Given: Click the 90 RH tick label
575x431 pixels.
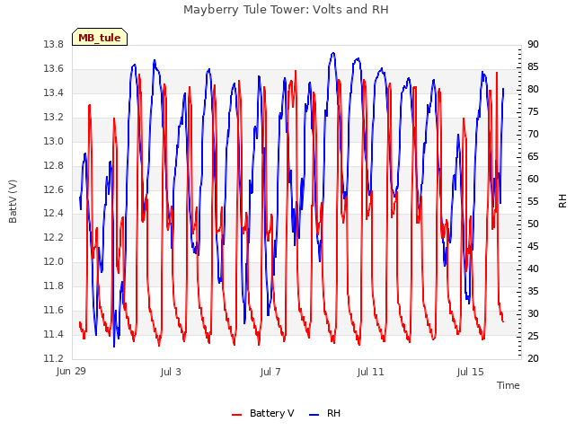Looking at the screenshot, I should [533, 45].
